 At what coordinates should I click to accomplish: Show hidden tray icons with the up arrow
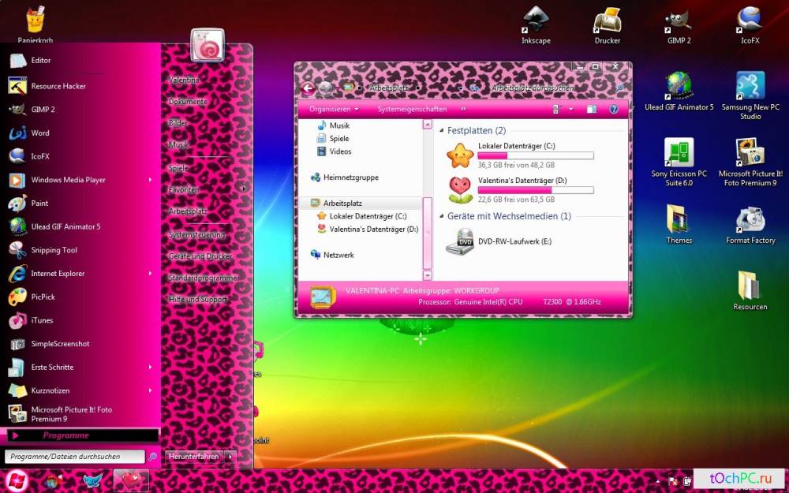pyautogui.click(x=659, y=481)
